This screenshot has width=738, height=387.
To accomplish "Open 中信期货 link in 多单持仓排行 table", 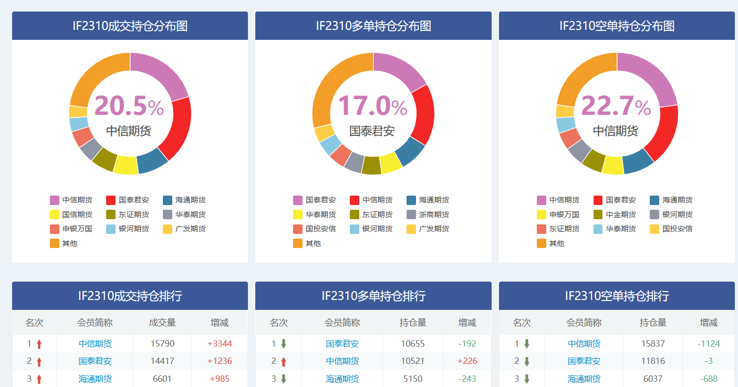I will pyautogui.click(x=342, y=361).
